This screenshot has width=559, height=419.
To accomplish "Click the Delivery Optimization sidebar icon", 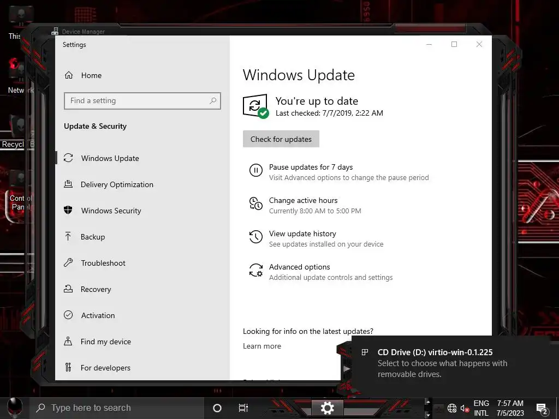I will click(68, 184).
